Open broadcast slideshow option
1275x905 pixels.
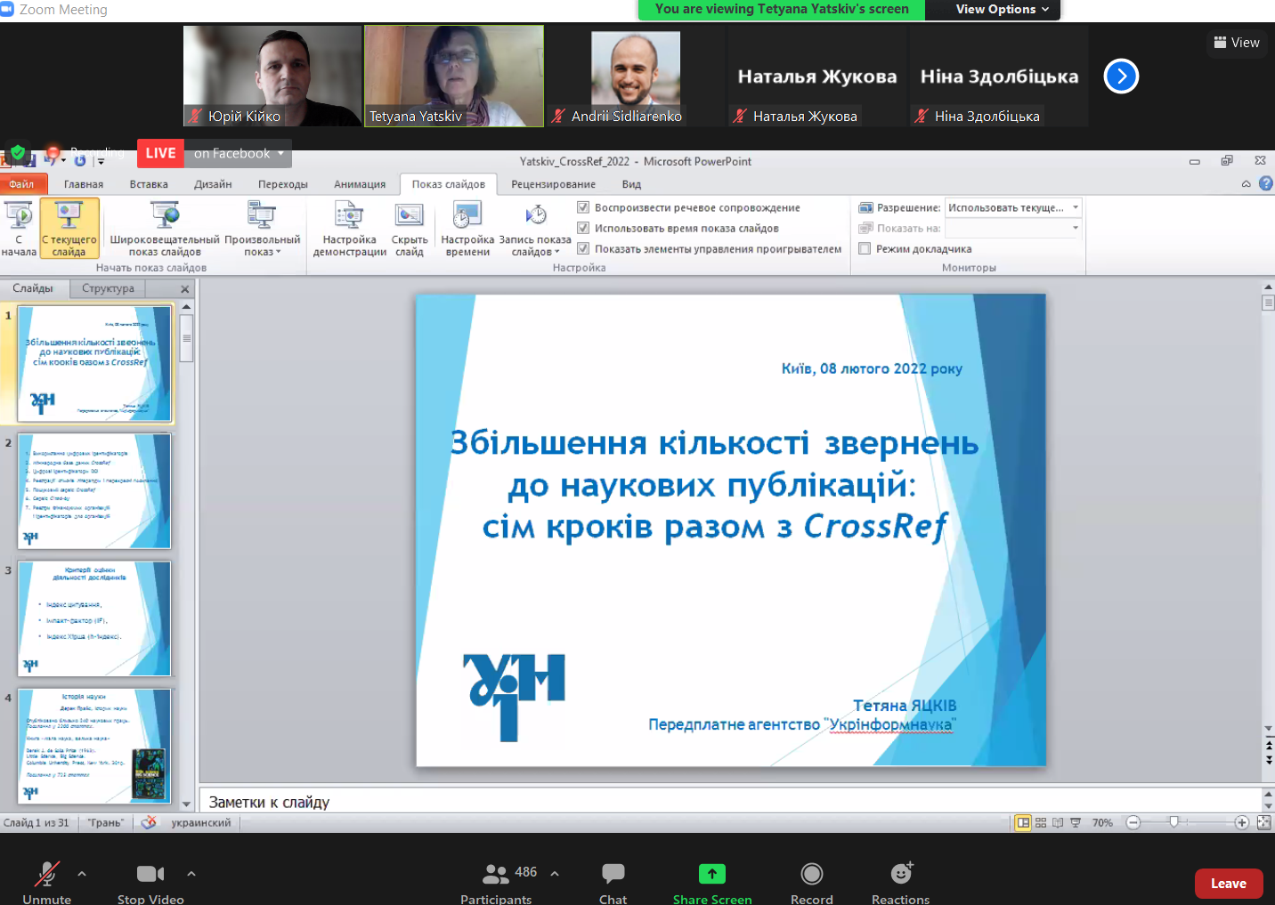click(x=165, y=229)
